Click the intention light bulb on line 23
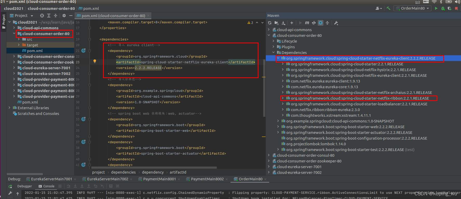 click(x=95, y=61)
